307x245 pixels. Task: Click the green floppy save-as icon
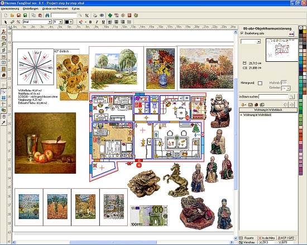25,16
